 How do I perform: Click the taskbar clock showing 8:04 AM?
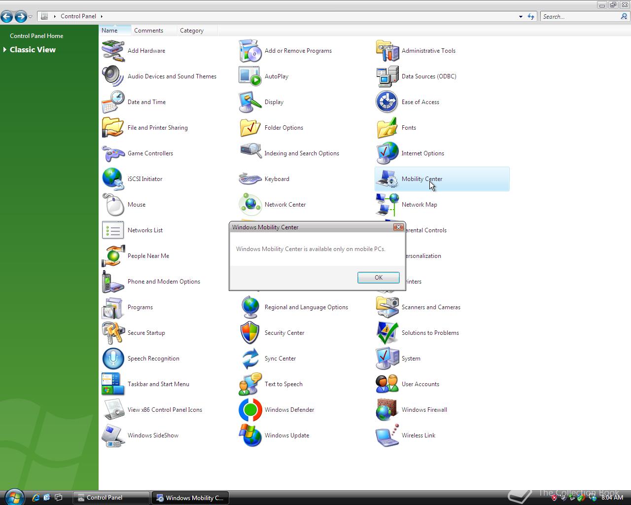[612, 498]
